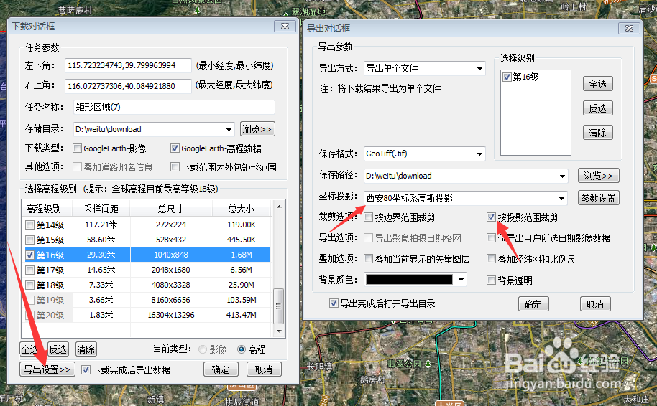Click 浏览>> button in download dialog
The image size is (657, 406).
[x=257, y=129]
